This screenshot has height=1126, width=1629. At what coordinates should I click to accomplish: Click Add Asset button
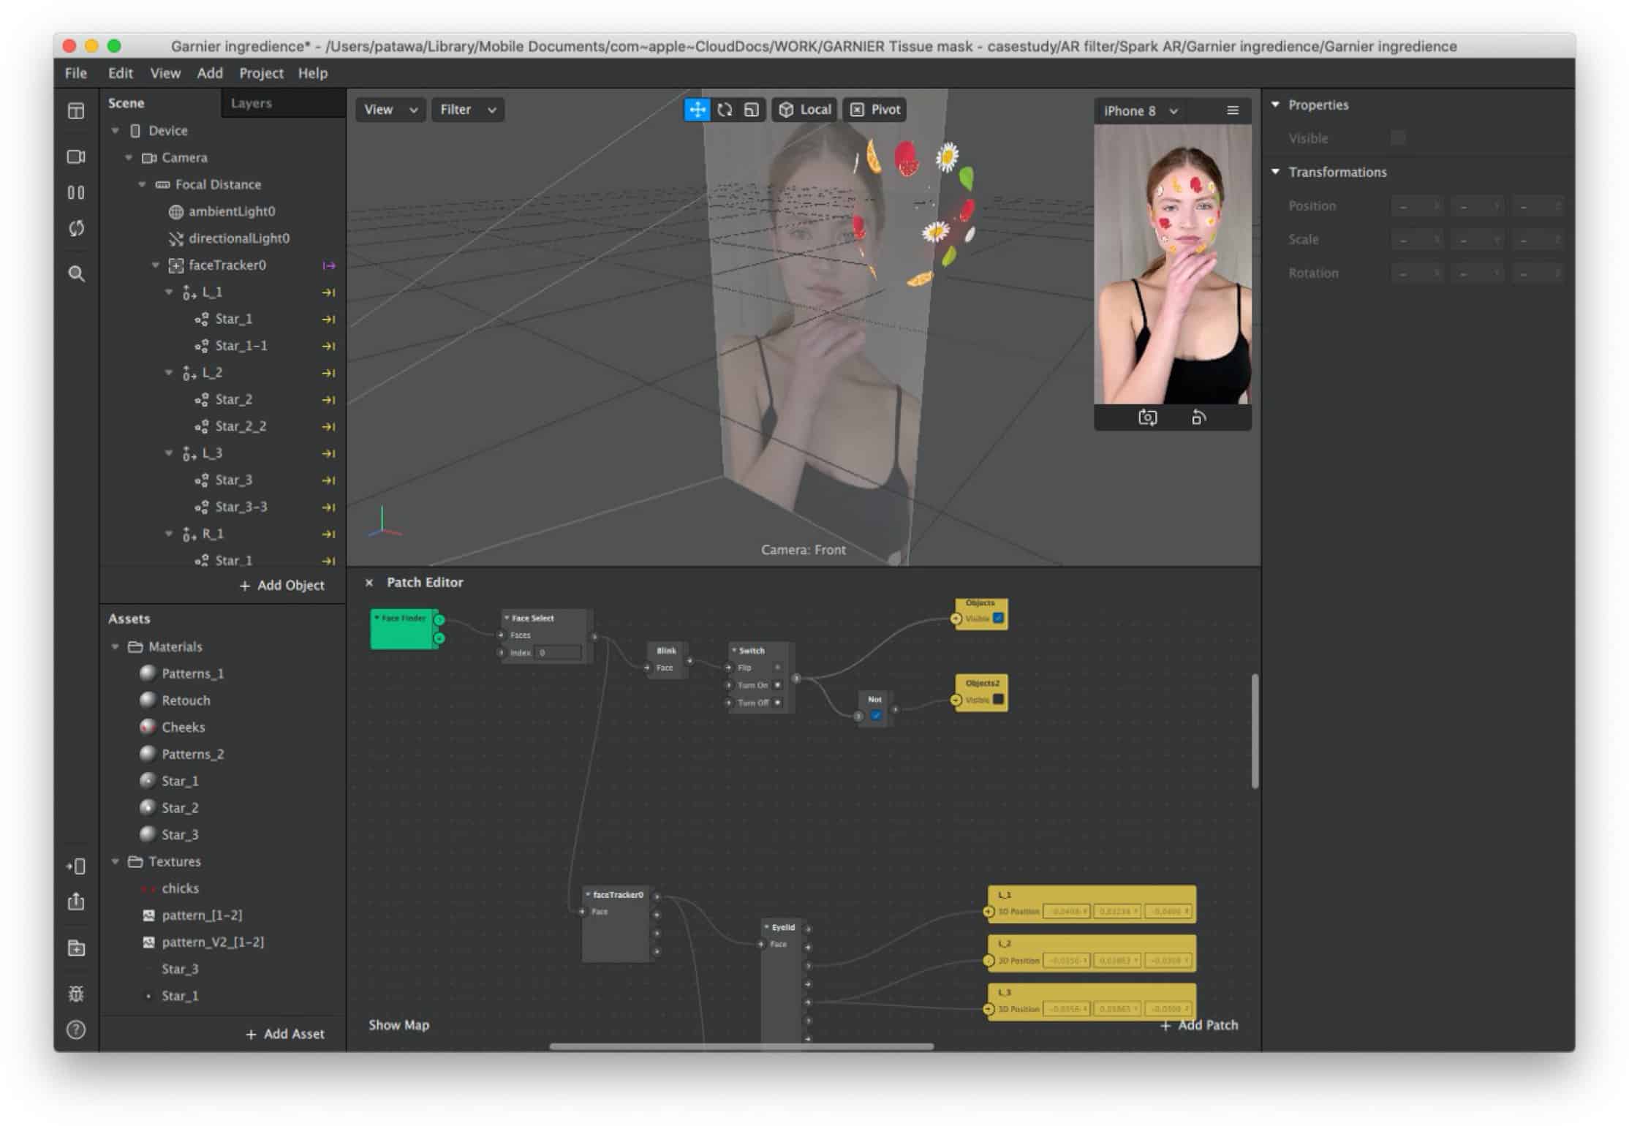coord(285,1035)
